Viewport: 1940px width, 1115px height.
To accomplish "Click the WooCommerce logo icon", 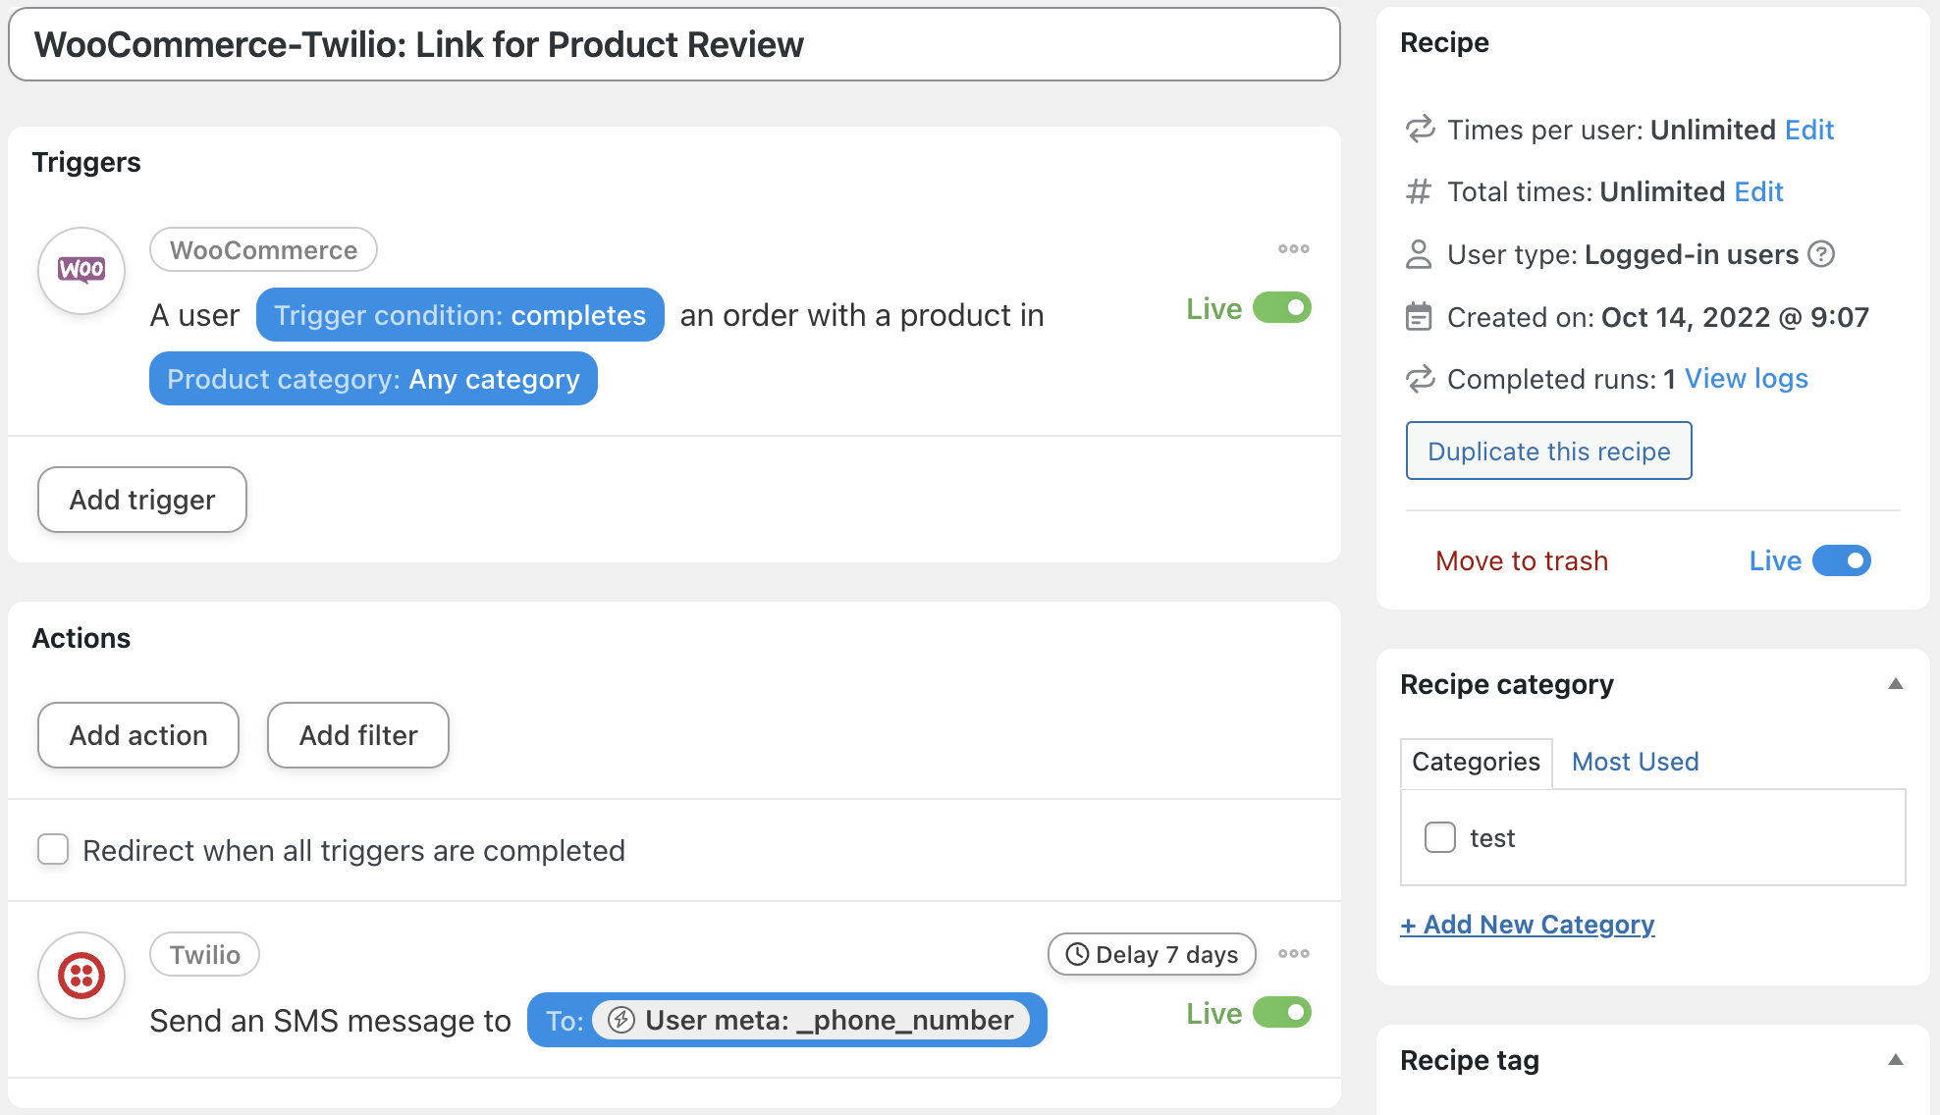I will point(81,270).
